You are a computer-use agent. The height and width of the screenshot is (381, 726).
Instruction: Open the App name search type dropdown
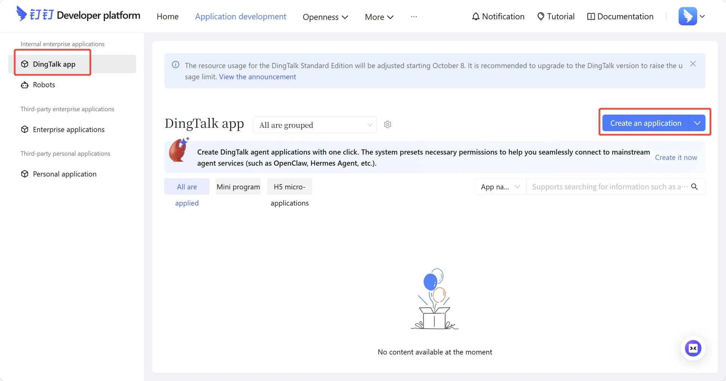click(501, 187)
